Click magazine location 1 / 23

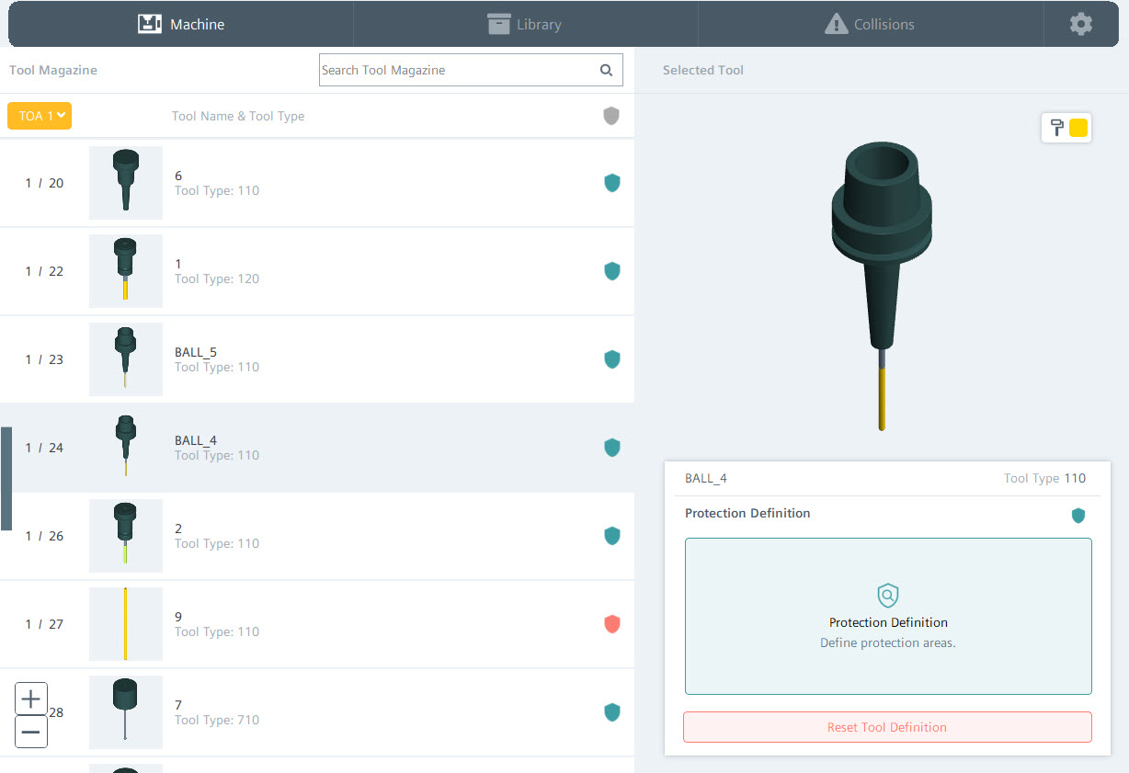pos(44,359)
